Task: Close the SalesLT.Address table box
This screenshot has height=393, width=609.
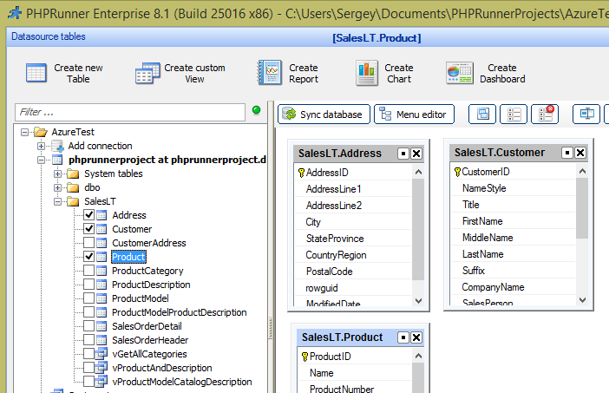Action: point(416,154)
